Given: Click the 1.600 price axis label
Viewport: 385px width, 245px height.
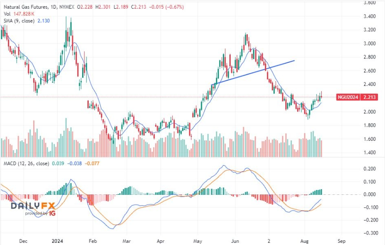Looking at the screenshot, I should coord(369,139).
